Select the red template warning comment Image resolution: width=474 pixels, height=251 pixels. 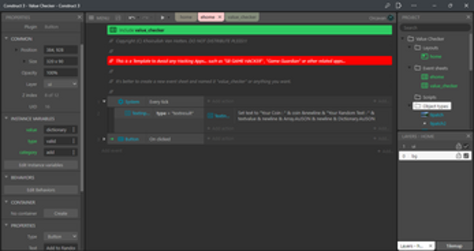coord(249,61)
